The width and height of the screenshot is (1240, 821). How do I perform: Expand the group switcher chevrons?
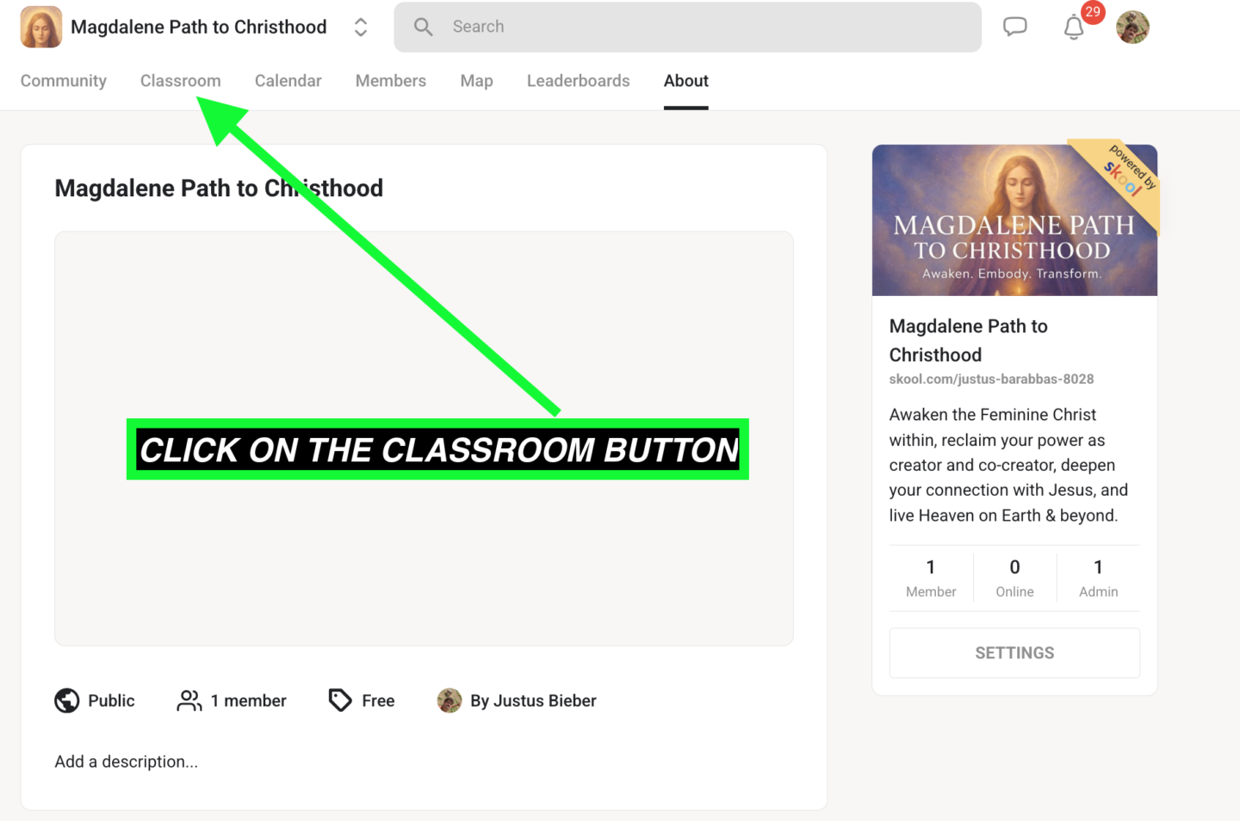(x=361, y=27)
